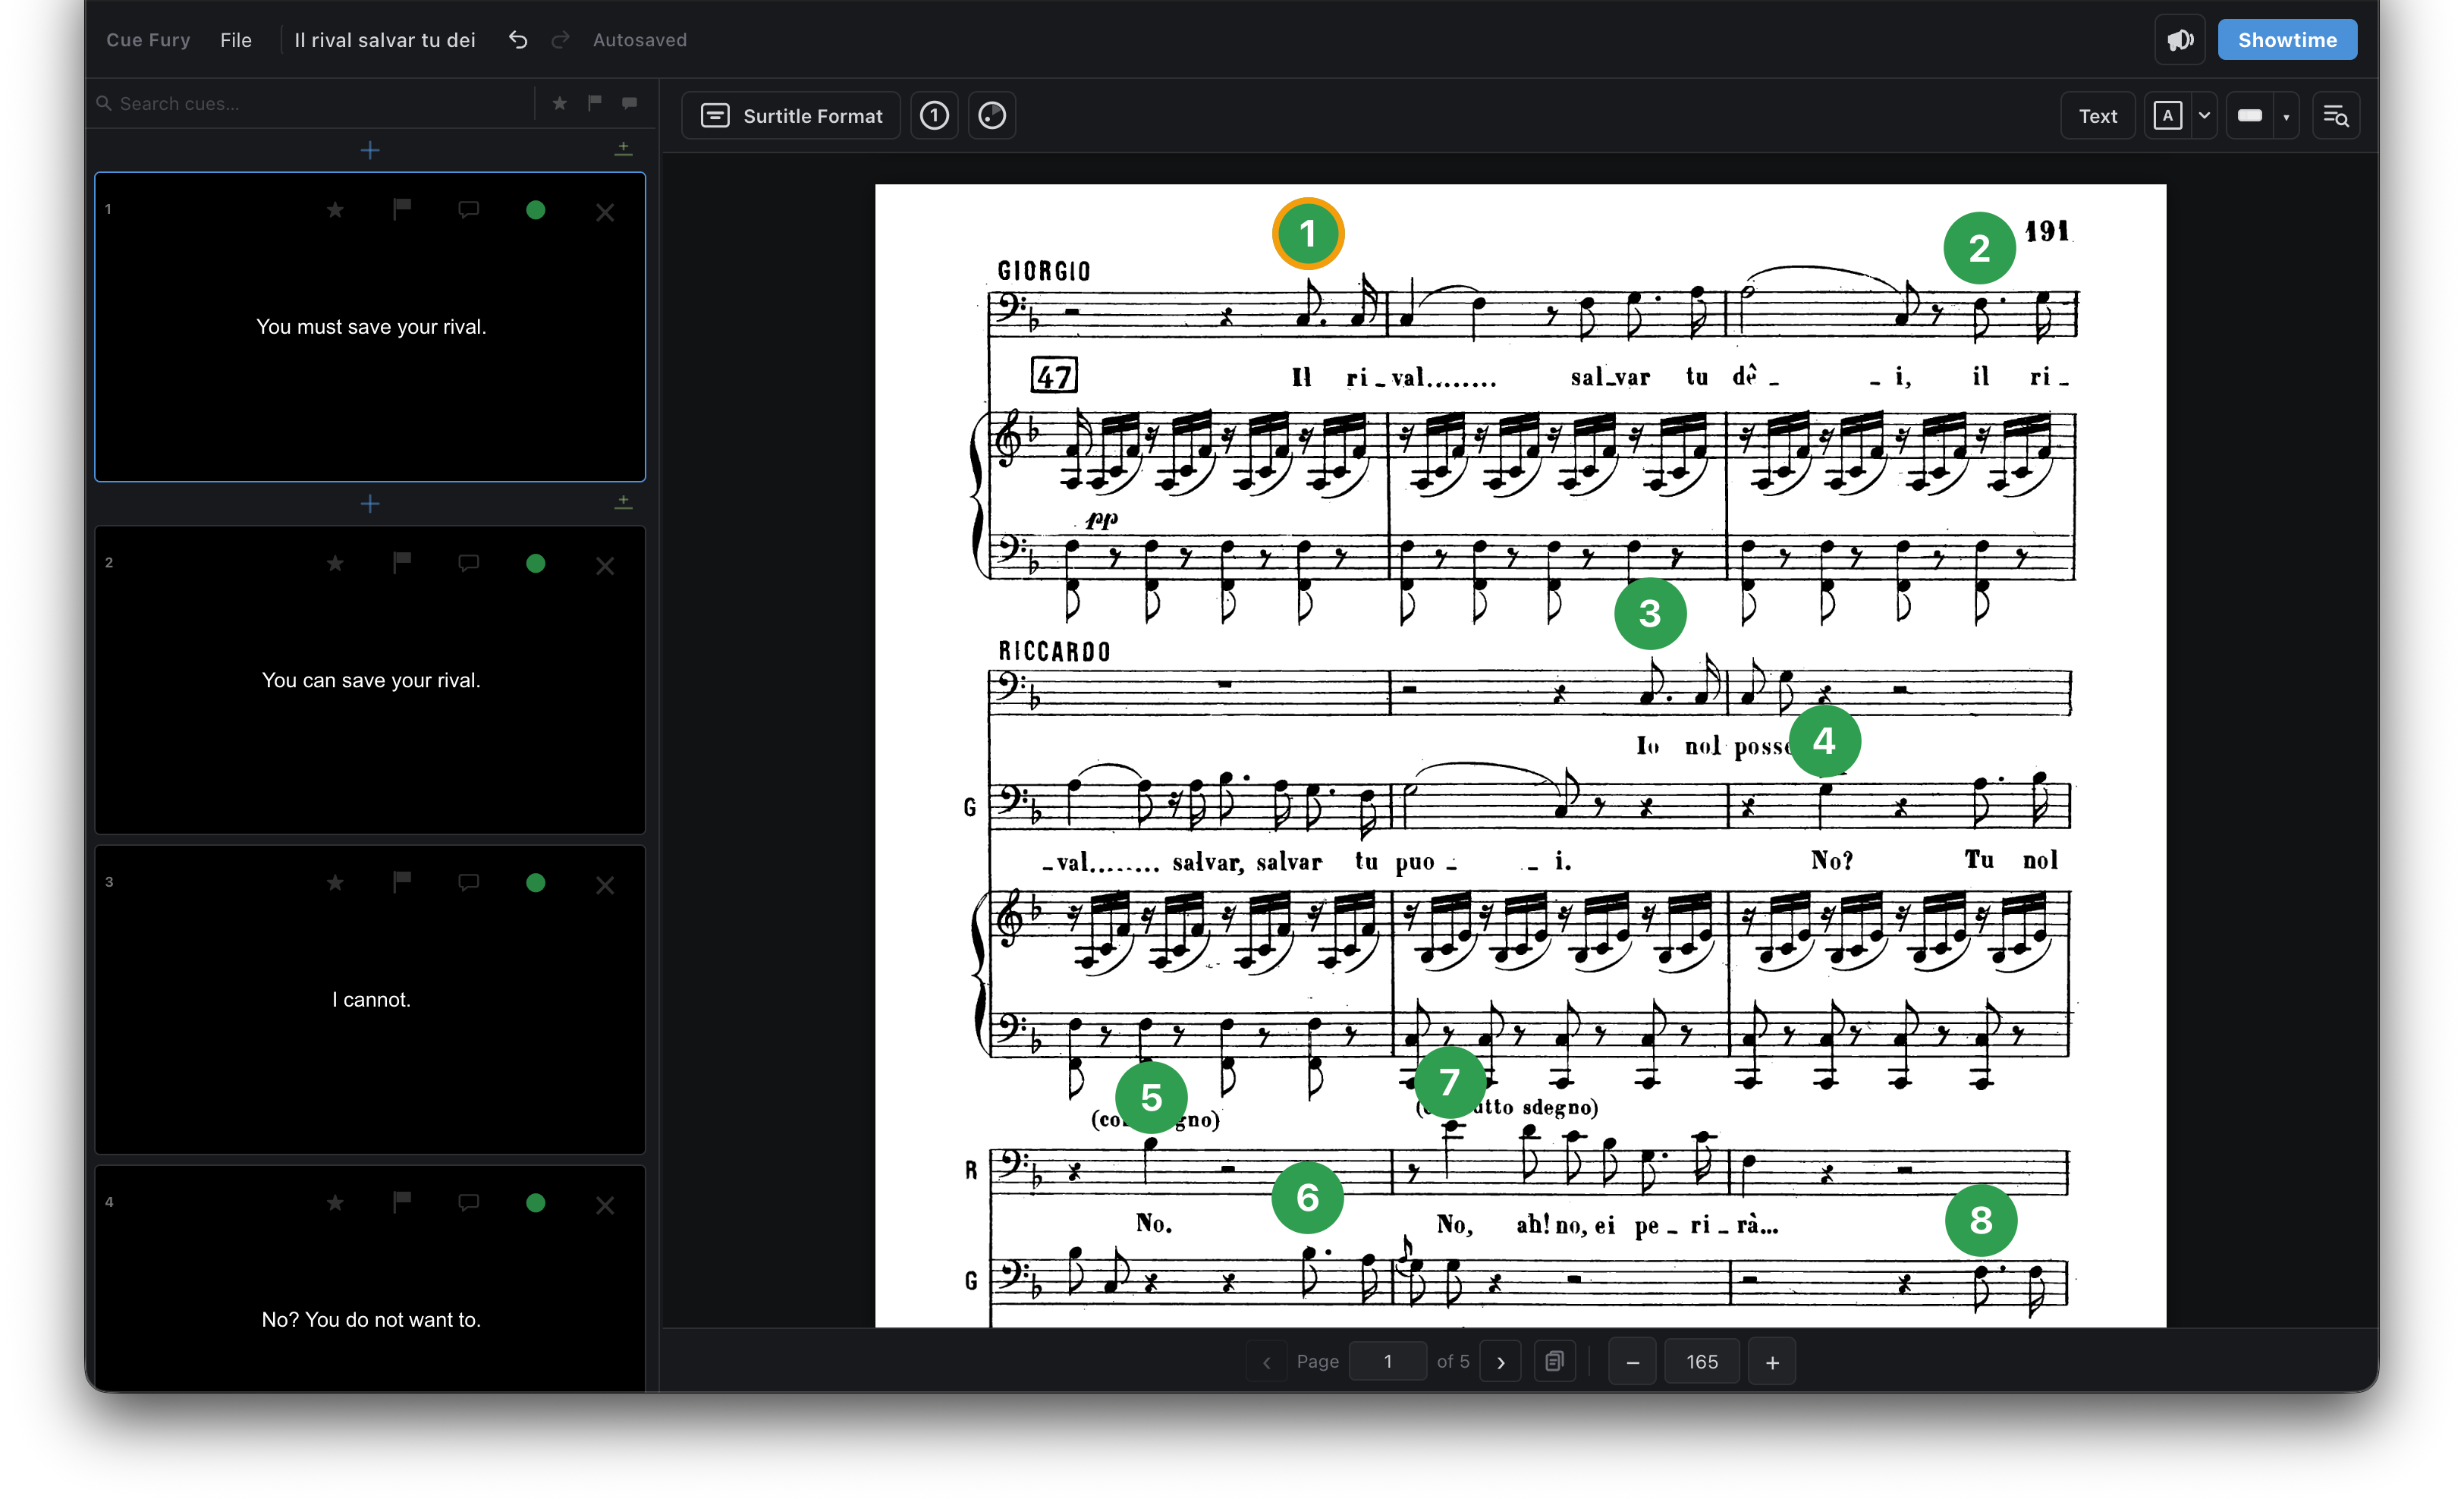Flag cue 4 "No? You do not want to."
The height and width of the screenshot is (1505, 2464).
402,1202
